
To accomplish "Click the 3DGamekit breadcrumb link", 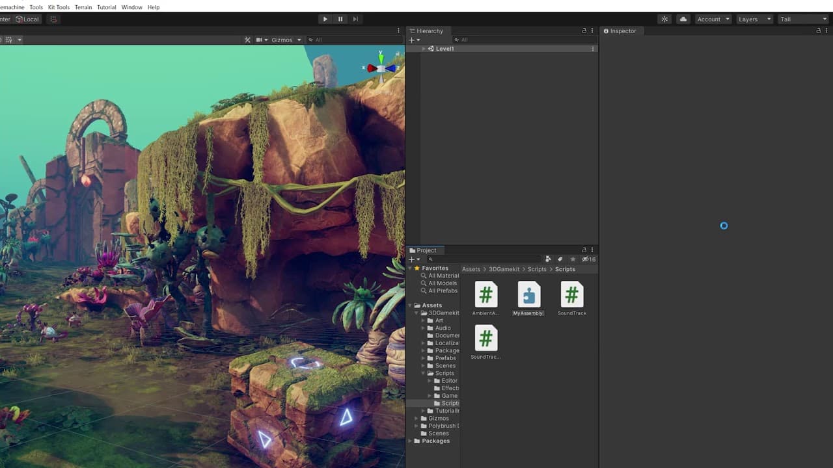I will tap(504, 269).
